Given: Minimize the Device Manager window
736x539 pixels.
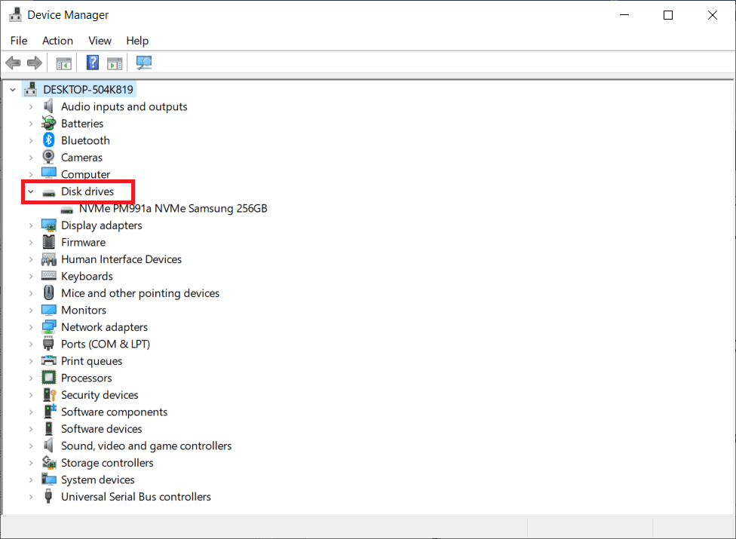Looking at the screenshot, I should coord(624,15).
